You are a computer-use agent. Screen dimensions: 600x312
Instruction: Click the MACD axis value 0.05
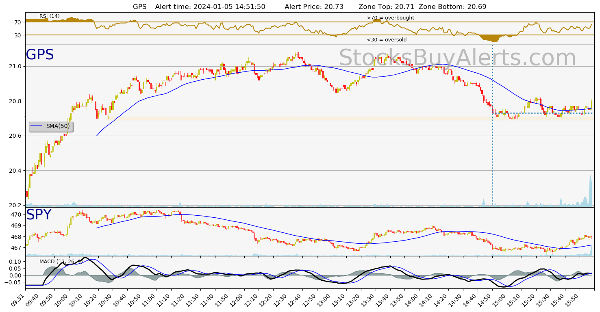pos(15,269)
